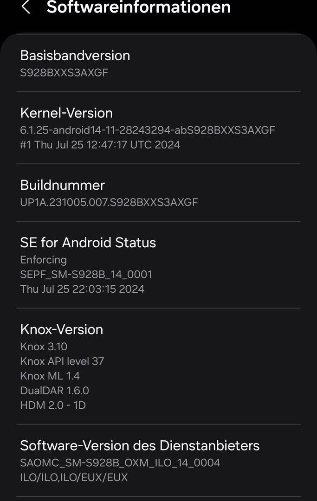The width and height of the screenshot is (317, 501).
Task: Tap the Knox API level 37 line
Action: (62, 361)
